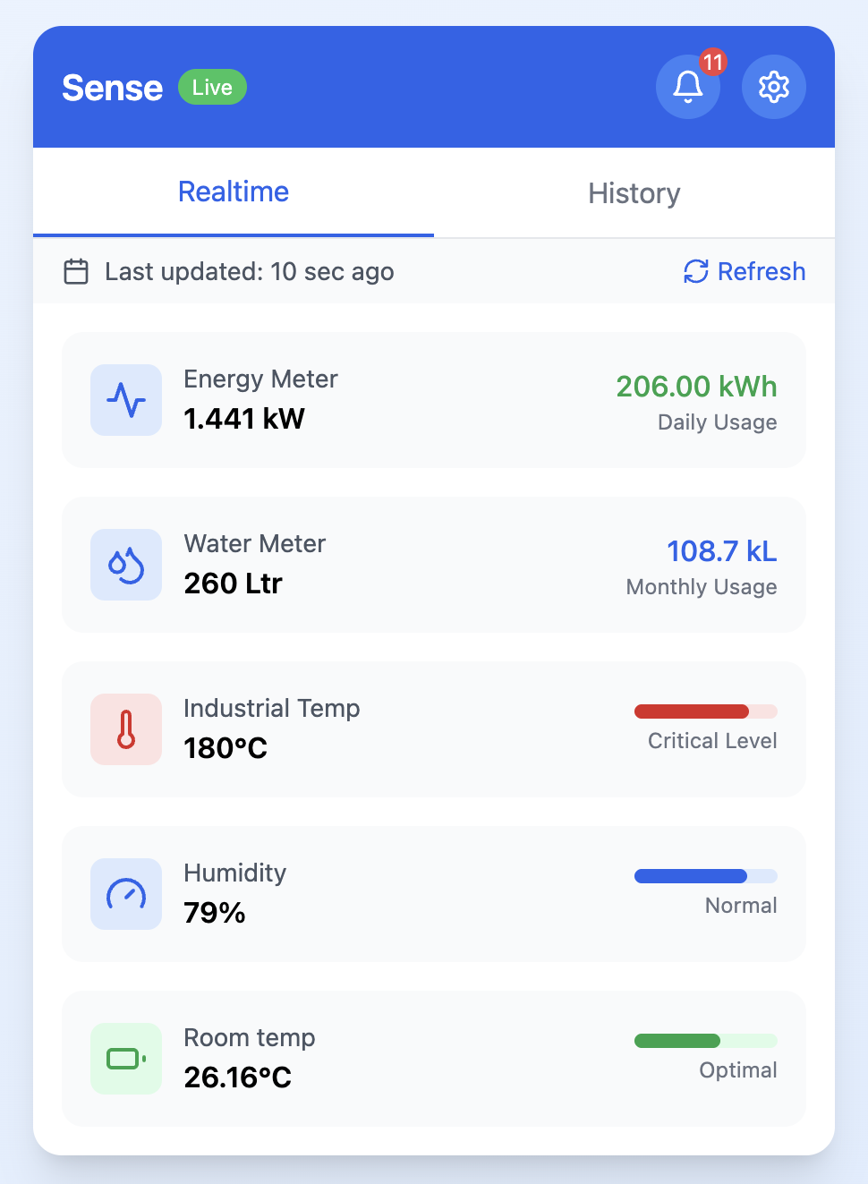The height and width of the screenshot is (1184, 868).
Task: Click the red 11 notification count badge
Action: pyautogui.click(x=712, y=62)
